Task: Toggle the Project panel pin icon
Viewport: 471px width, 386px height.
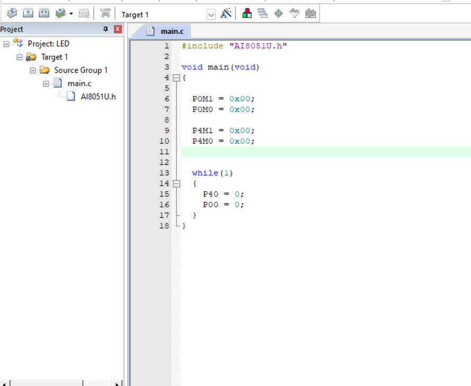Action: 105,29
